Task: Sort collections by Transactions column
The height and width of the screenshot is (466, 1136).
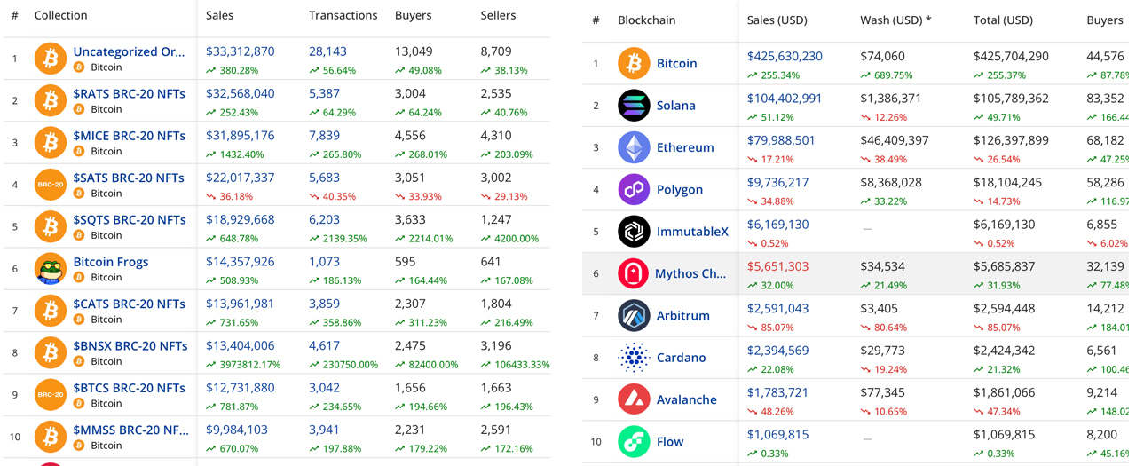Action: point(343,15)
